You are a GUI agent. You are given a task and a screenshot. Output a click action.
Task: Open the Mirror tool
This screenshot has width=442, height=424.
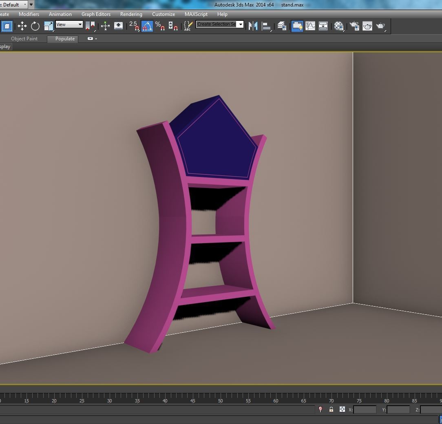coord(253,26)
